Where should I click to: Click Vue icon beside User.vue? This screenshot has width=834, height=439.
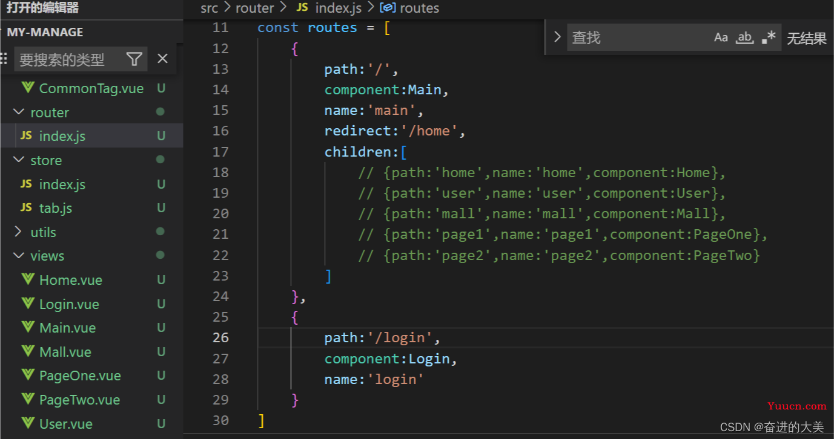pyautogui.click(x=27, y=423)
